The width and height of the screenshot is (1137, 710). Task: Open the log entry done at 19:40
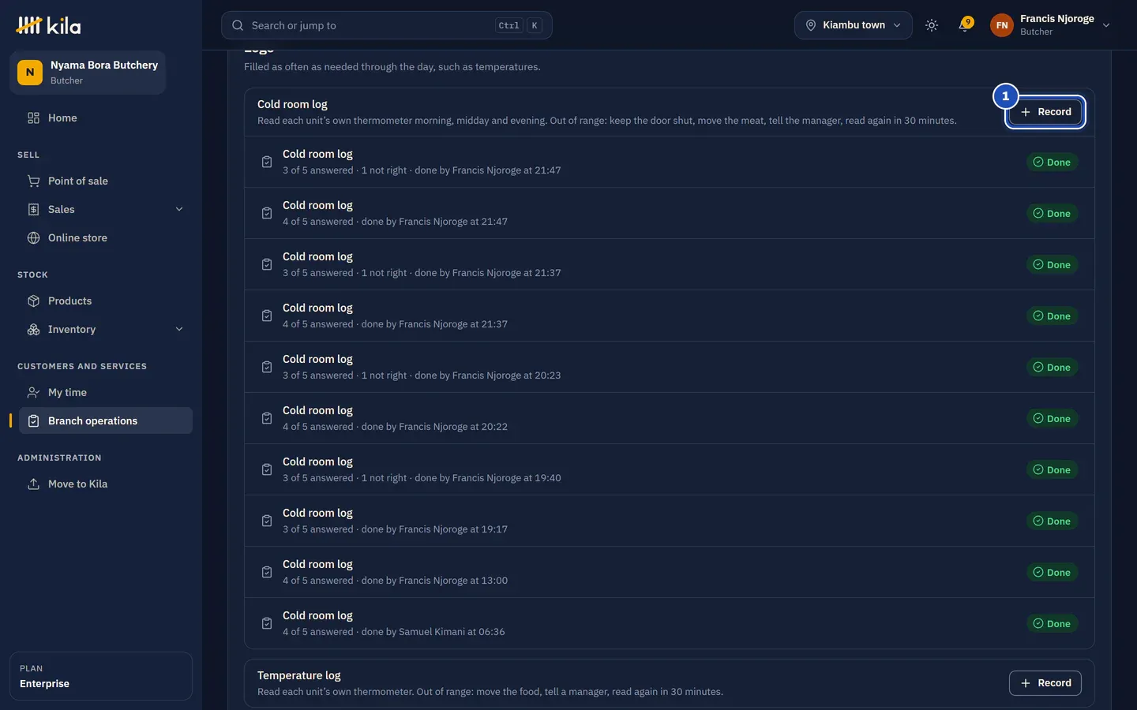(x=670, y=469)
